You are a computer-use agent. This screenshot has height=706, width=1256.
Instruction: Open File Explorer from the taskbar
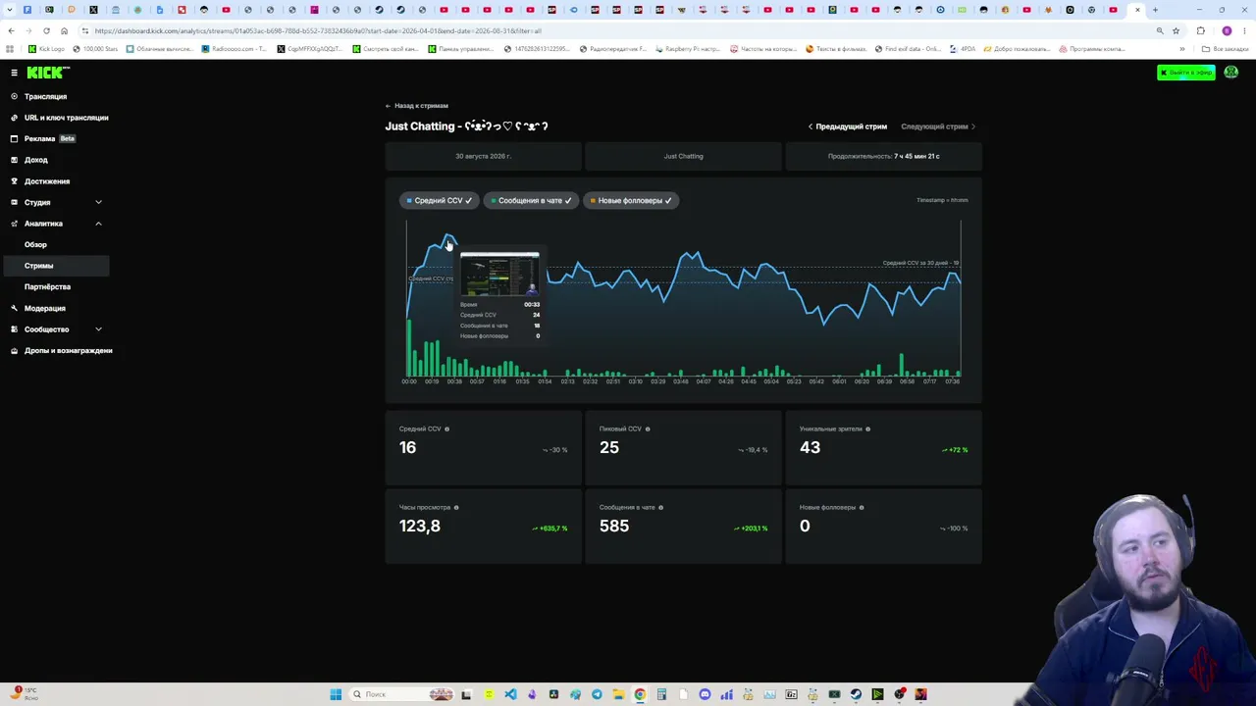(618, 694)
